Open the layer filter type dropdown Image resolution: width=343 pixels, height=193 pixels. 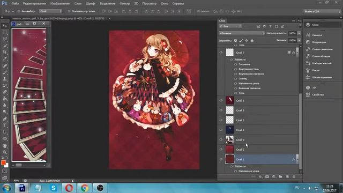230,26
